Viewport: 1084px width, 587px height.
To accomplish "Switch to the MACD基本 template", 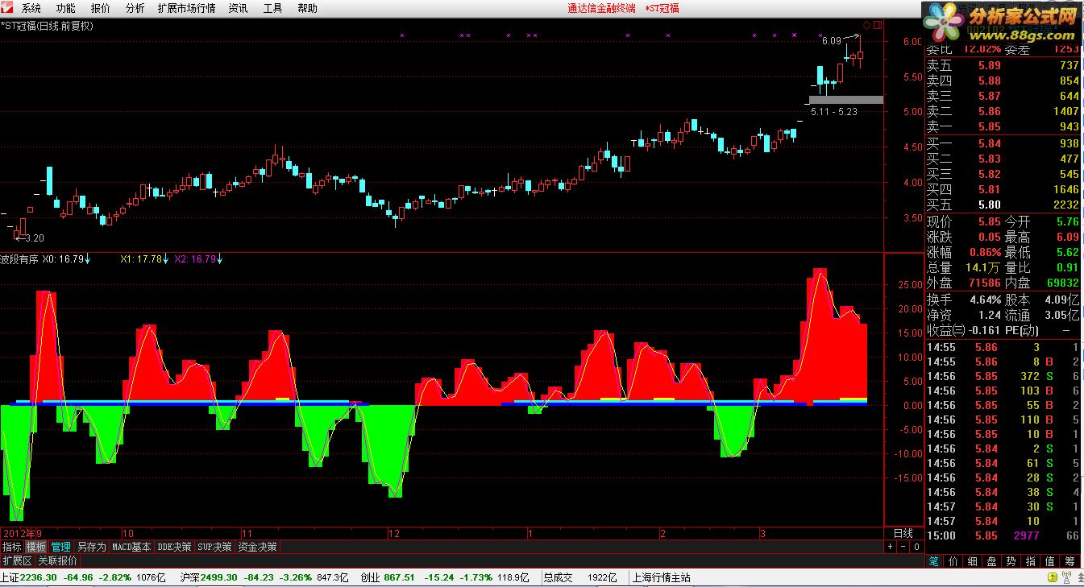I will pos(131,547).
